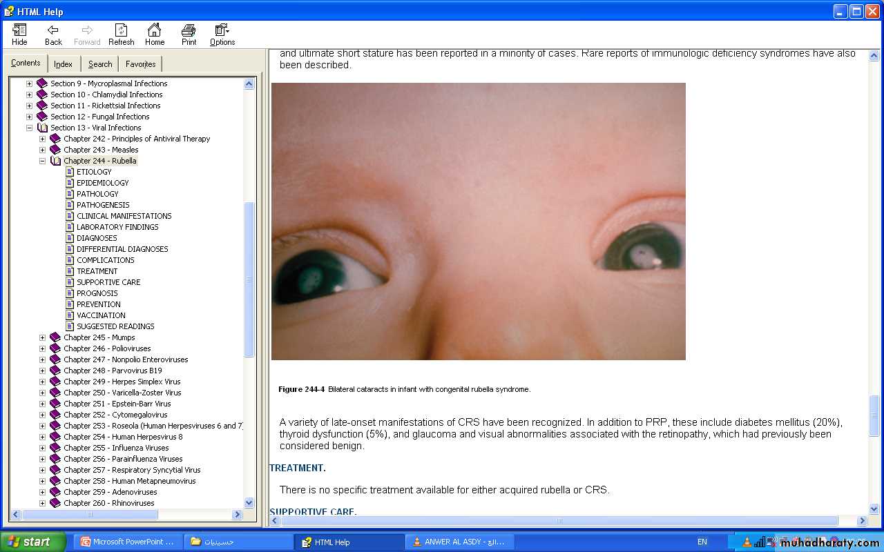The image size is (884, 552).
Task: Collapse the Chapter 244 - Rubella node
Action: pyautogui.click(x=42, y=161)
